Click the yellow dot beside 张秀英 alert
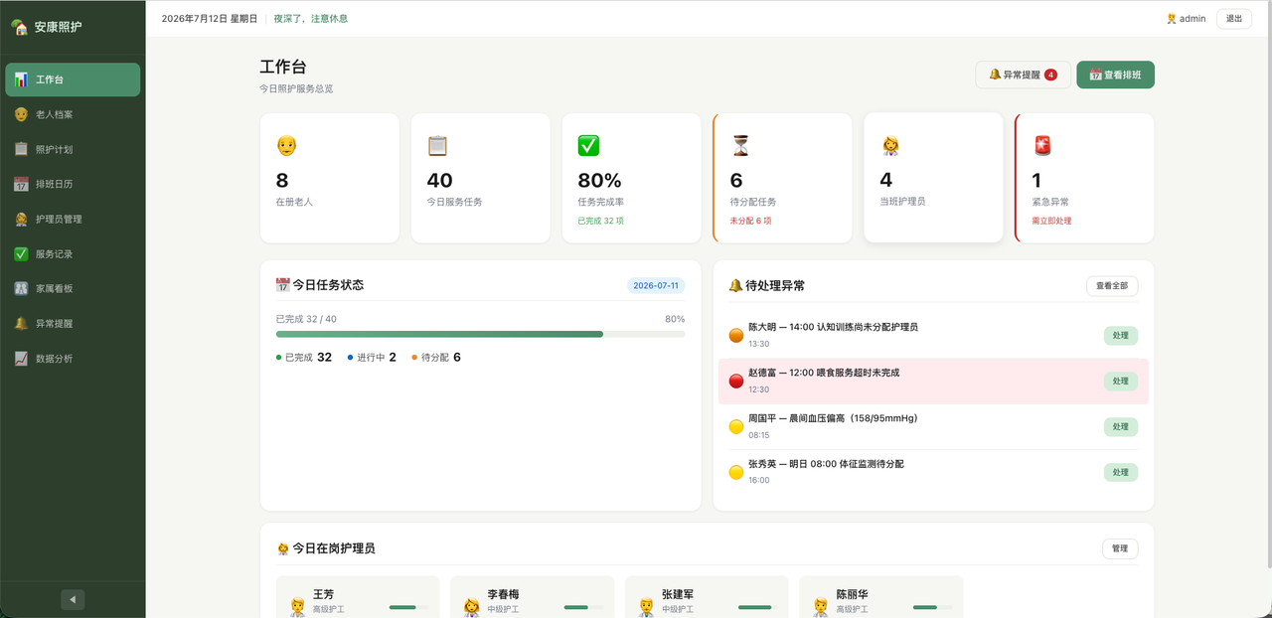 pyautogui.click(x=736, y=472)
